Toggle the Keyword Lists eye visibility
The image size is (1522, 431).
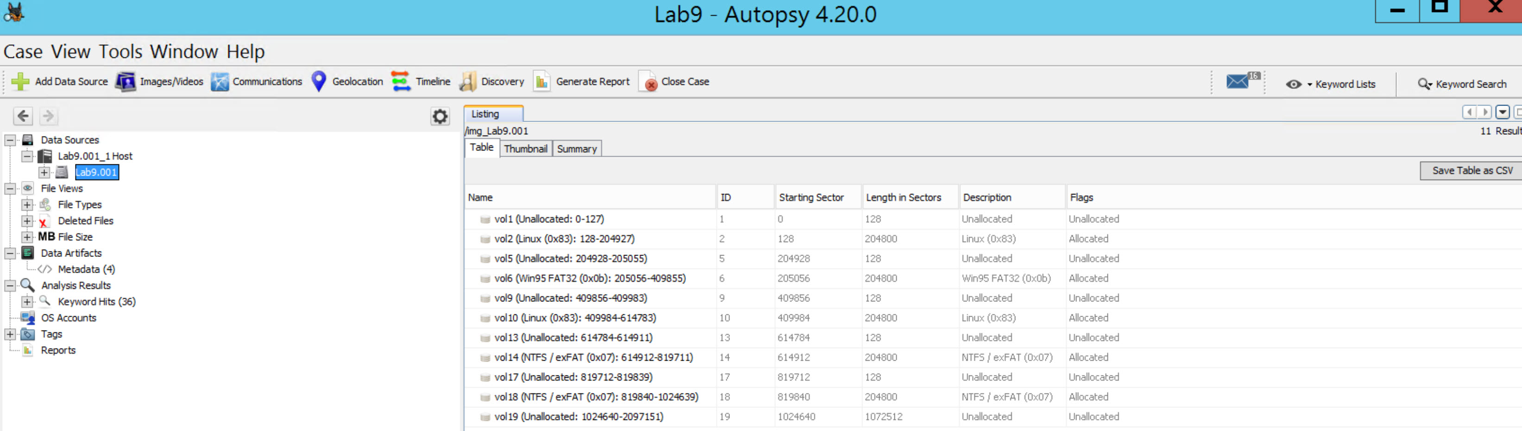pyautogui.click(x=1295, y=84)
